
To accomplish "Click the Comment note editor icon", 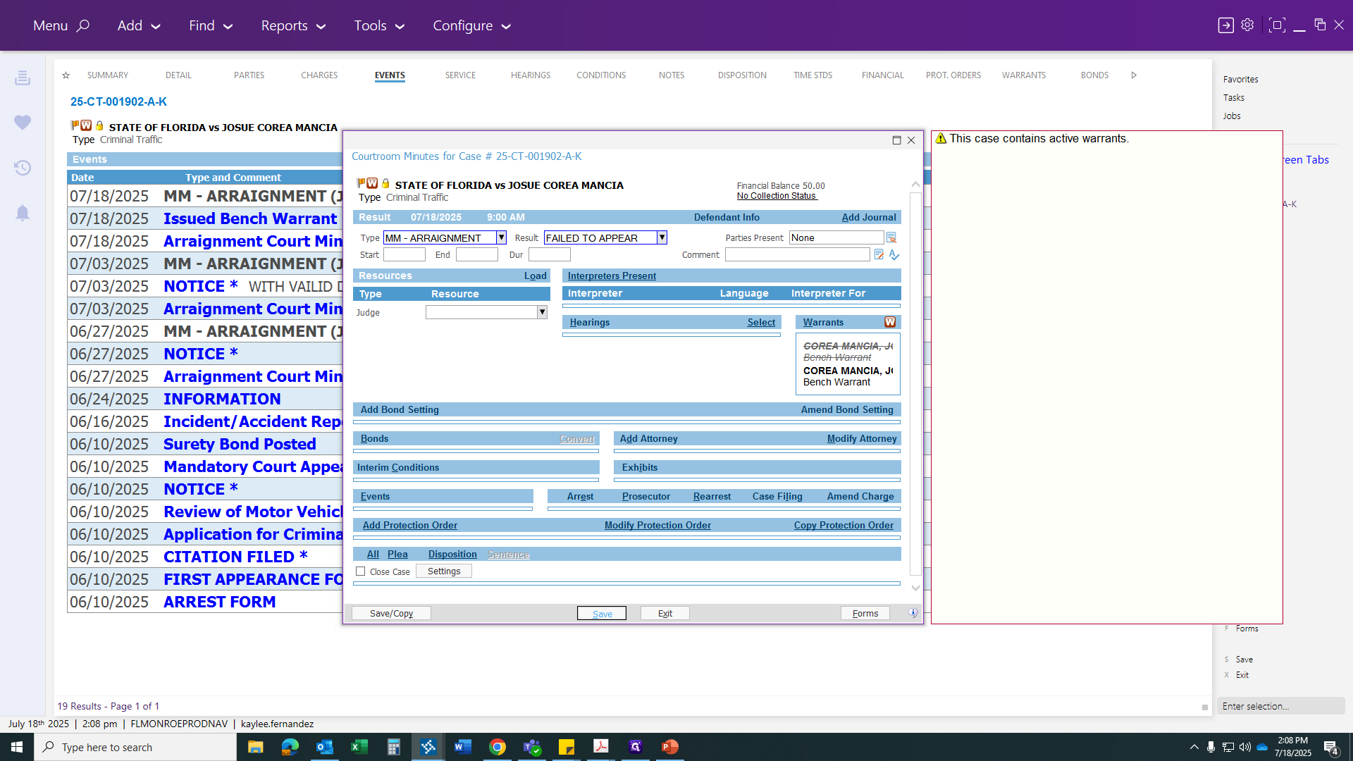I will pyautogui.click(x=879, y=254).
